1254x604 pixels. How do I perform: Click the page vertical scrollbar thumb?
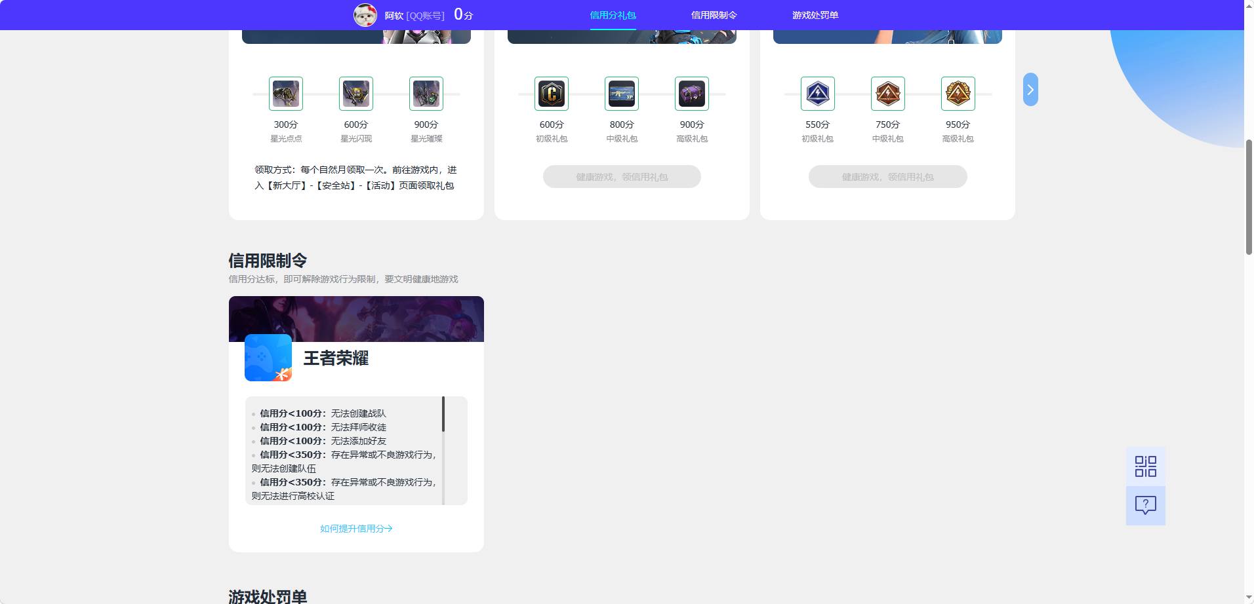tap(1249, 197)
